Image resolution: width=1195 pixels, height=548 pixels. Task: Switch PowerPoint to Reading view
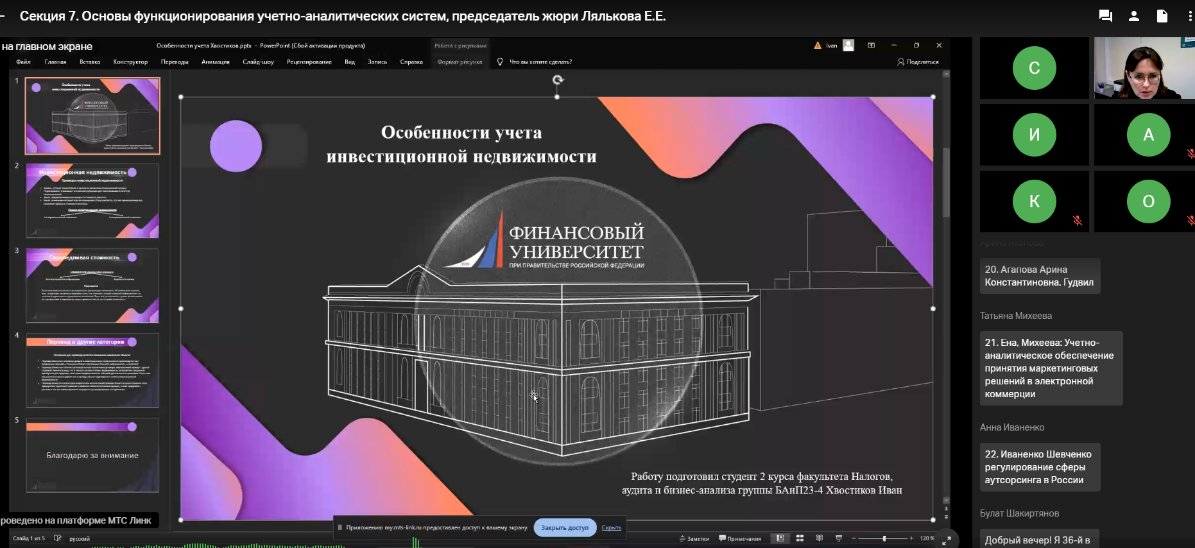(x=819, y=538)
